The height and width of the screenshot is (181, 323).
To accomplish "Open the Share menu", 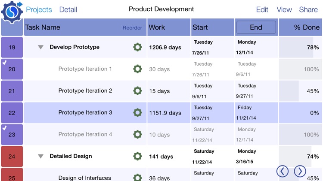I will [x=308, y=9].
